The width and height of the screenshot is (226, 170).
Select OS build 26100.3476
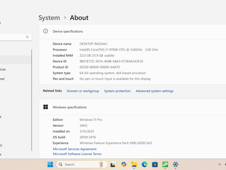click(x=88, y=137)
